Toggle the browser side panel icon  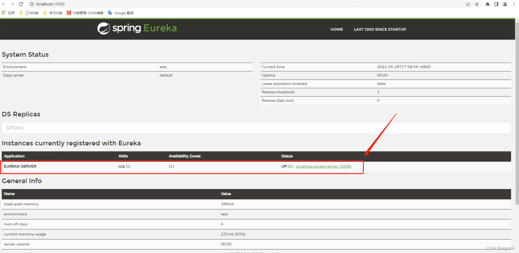click(x=496, y=4)
